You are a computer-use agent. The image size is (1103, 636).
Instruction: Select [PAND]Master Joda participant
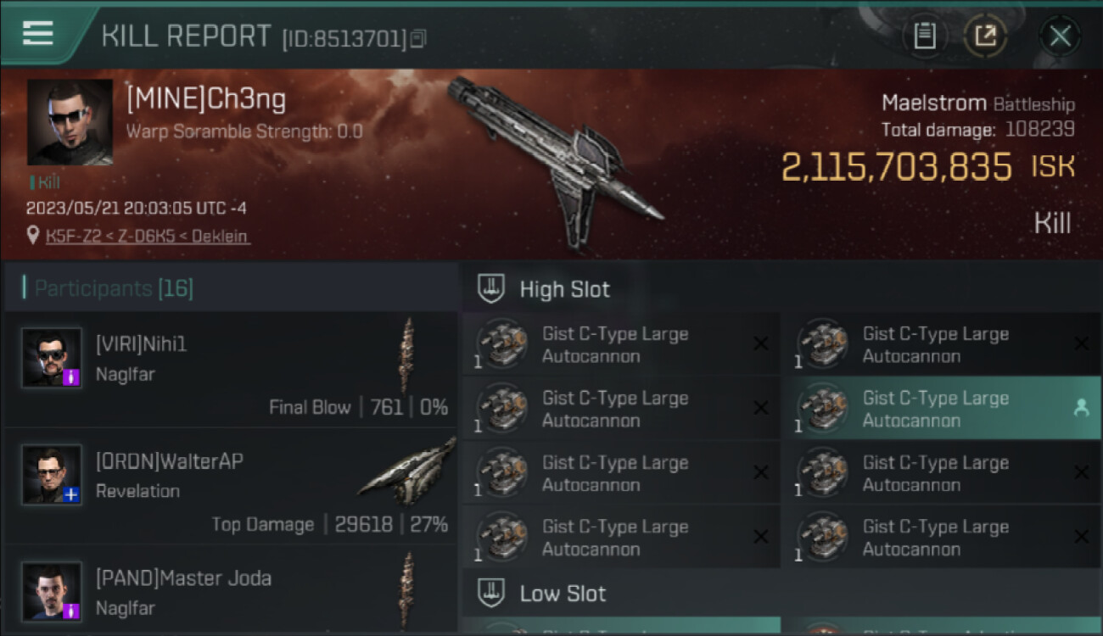pyautogui.click(x=231, y=591)
